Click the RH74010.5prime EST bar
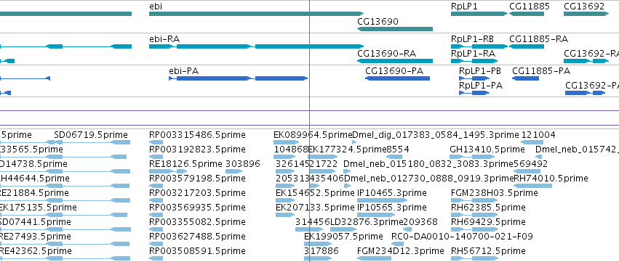 [533, 186]
